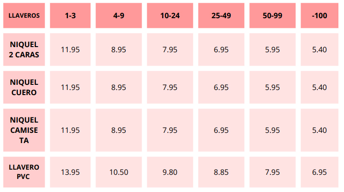This screenshot has height=192, width=344.
Task: Select the 25-49 quantity column header
Action: click(221, 15)
